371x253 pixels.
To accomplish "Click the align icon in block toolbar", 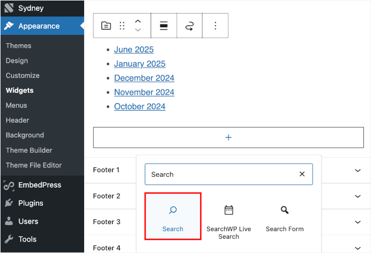I will tap(164, 26).
